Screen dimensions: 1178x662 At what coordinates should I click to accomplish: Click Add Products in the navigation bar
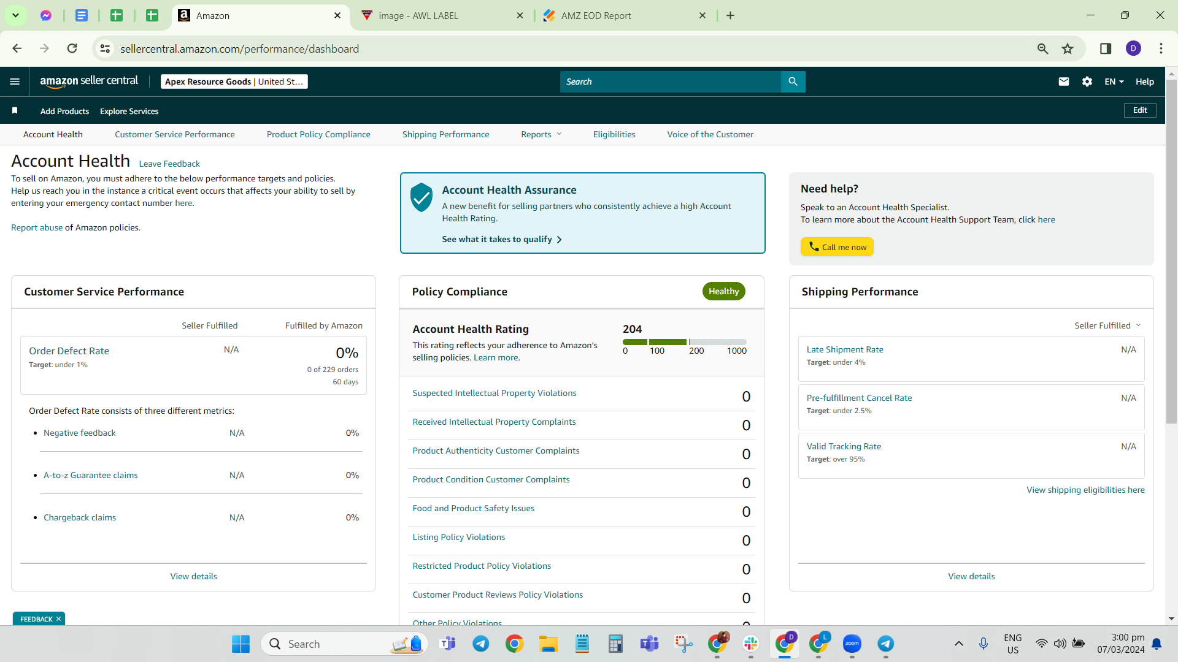pos(64,111)
